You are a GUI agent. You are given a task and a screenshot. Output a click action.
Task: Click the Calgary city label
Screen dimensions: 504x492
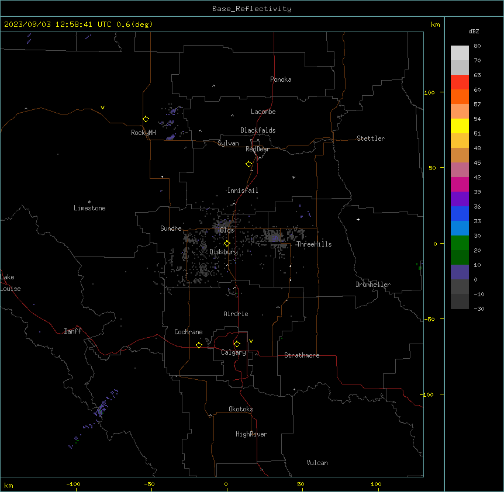point(233,352)
